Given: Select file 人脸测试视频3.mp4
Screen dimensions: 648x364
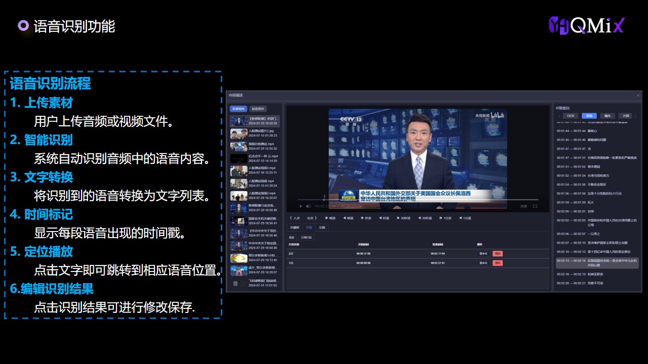Looking at the screenshot, I should (x=255, y=171).
